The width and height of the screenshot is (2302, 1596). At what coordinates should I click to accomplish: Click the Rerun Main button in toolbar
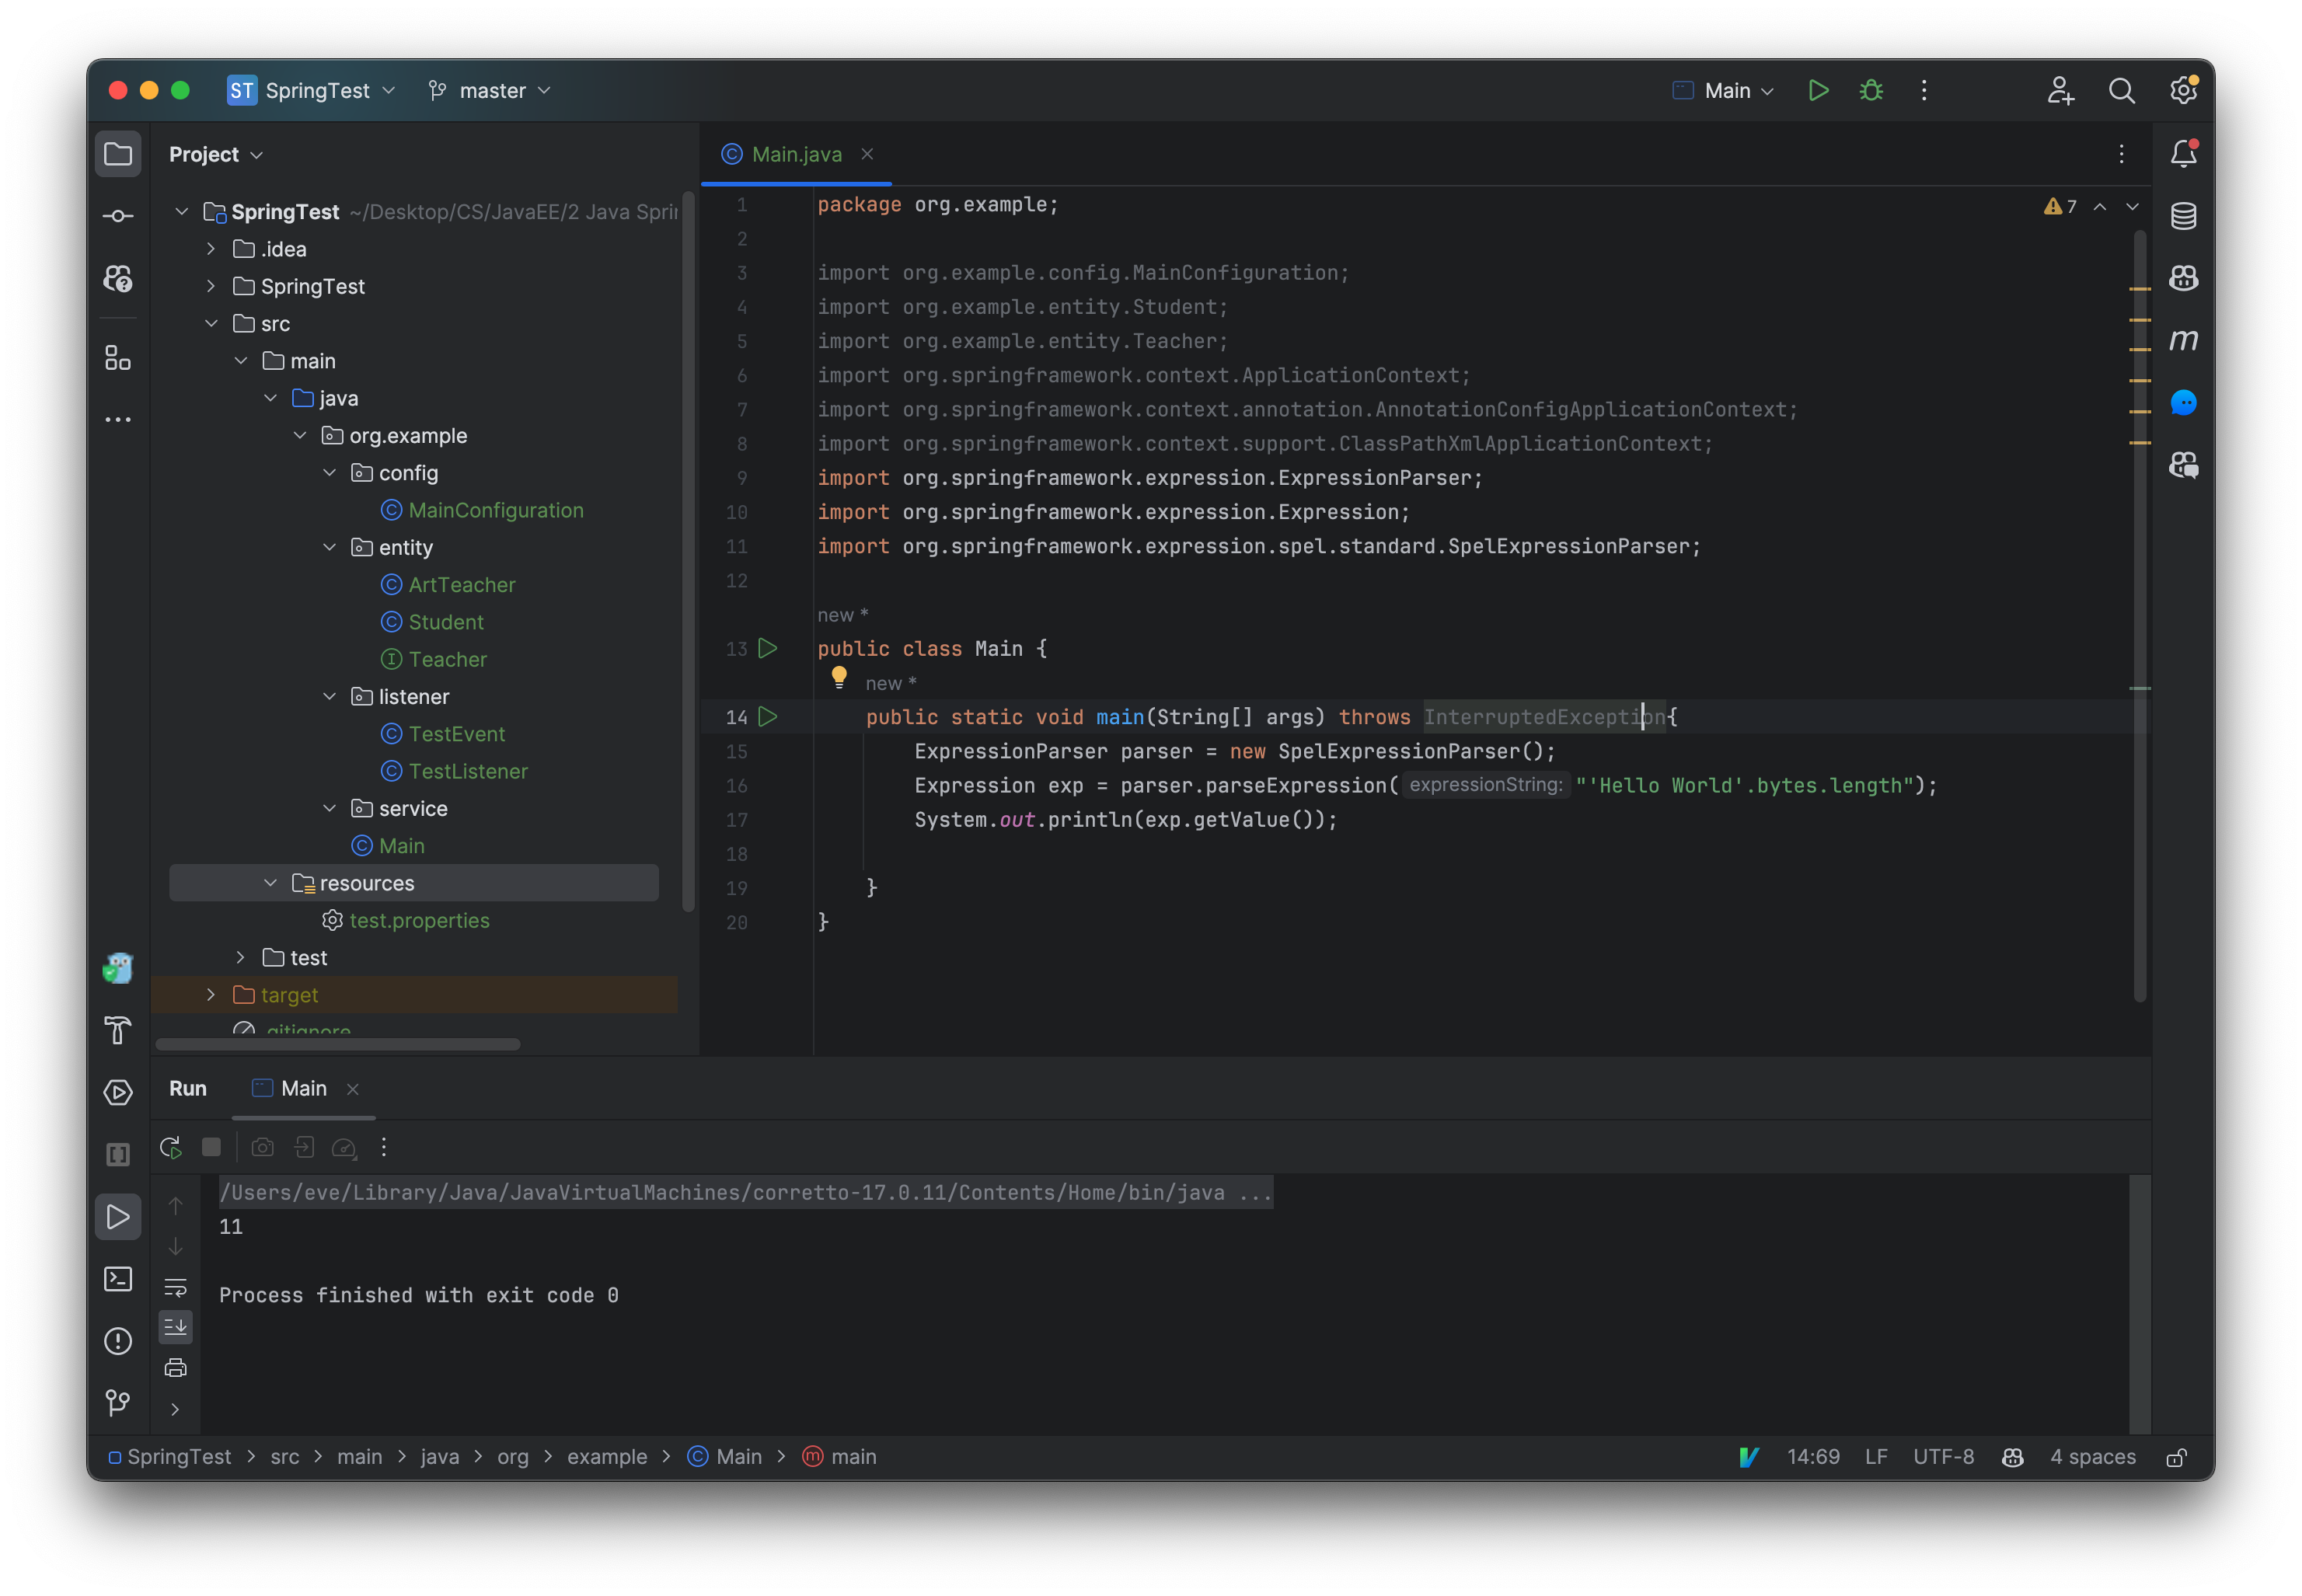[169, 1147]
